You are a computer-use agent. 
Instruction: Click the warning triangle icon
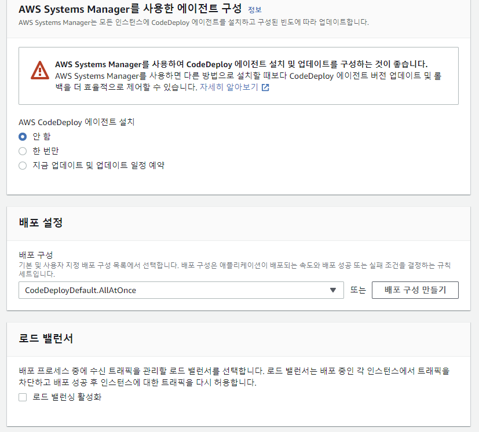click(x=40, y=70)
